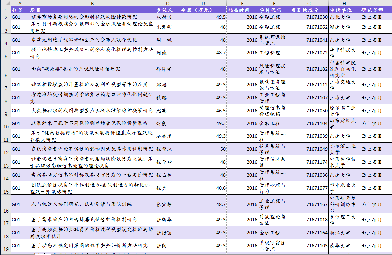Image resolution: width=392 pixels, height=255 pixels.
Task: Select title 基于需求响应的自选择居民销售电价机制研究
Action: 92,220
